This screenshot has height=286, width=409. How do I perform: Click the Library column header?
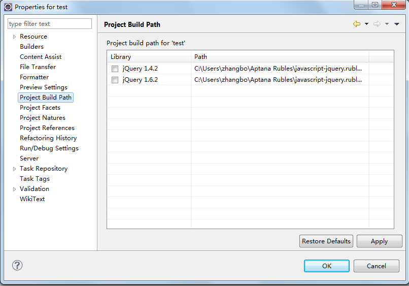point(149,57)
